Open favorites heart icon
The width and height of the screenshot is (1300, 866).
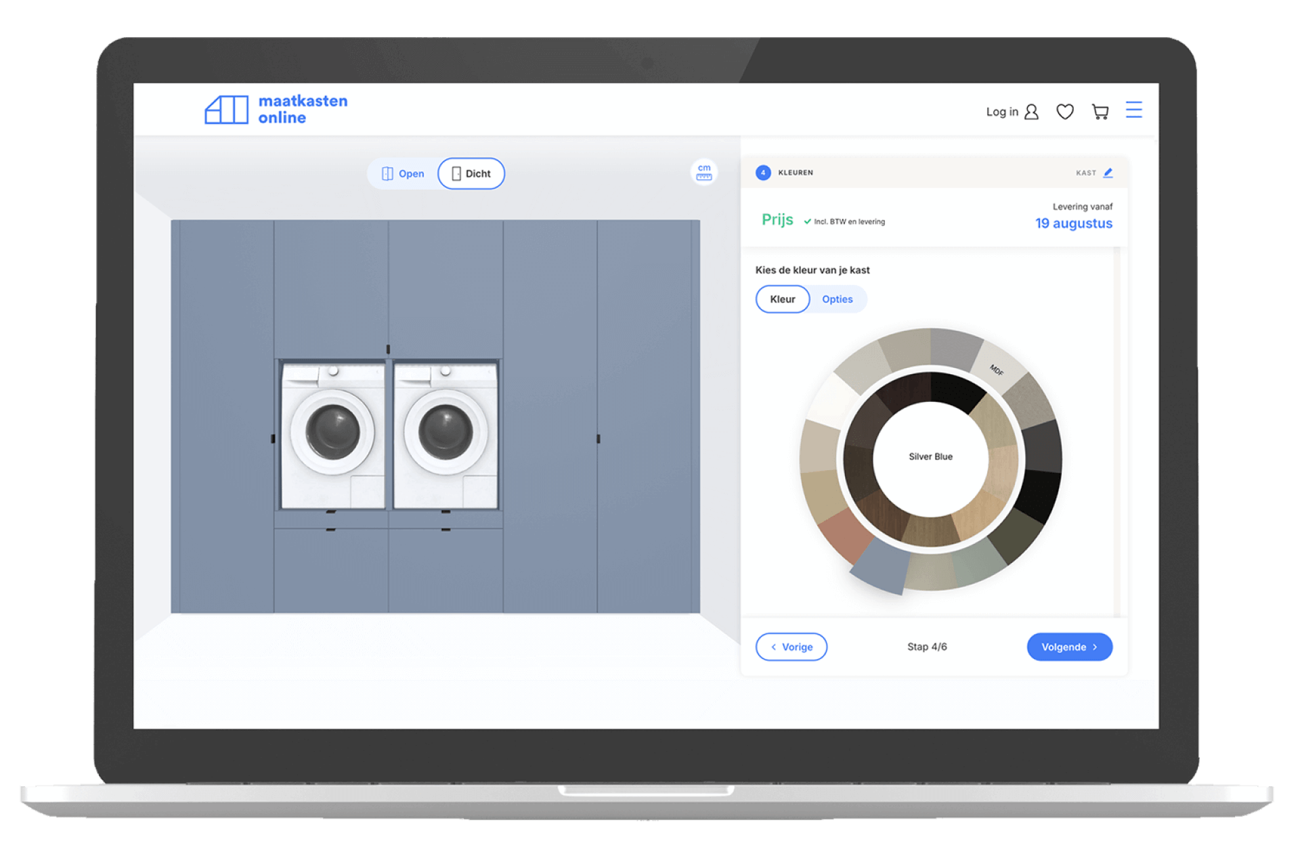pos(1065,112)
